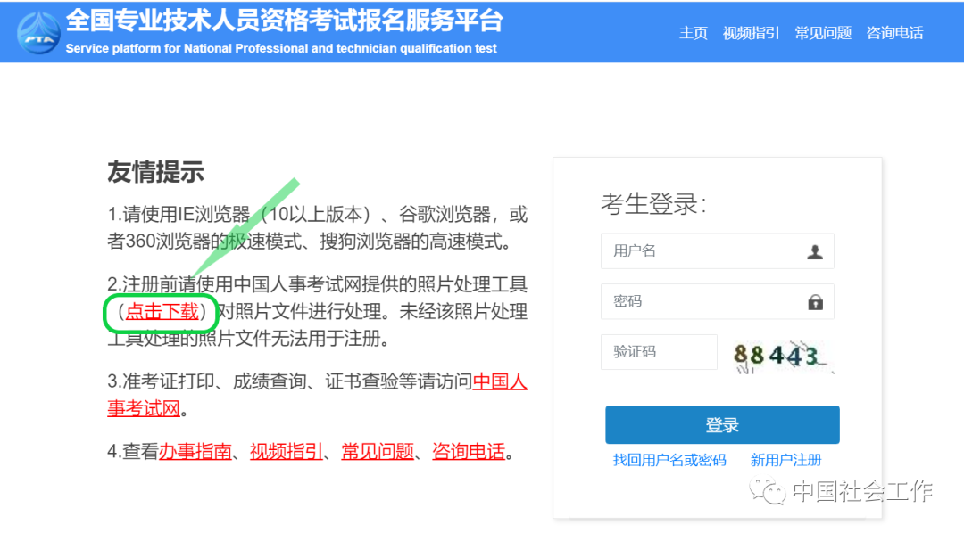Click the user icon in the username field

coord(815,251)
